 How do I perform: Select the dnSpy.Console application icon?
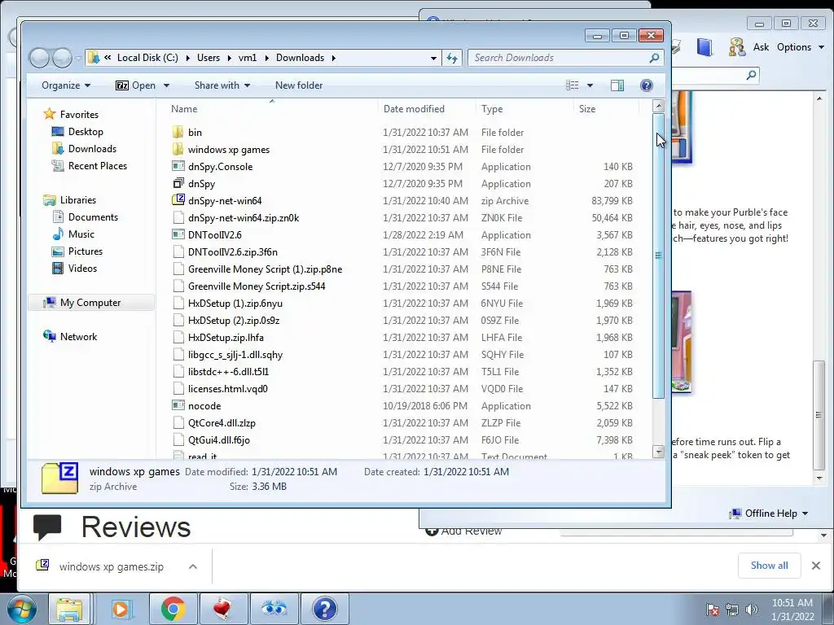pos(178,166)
